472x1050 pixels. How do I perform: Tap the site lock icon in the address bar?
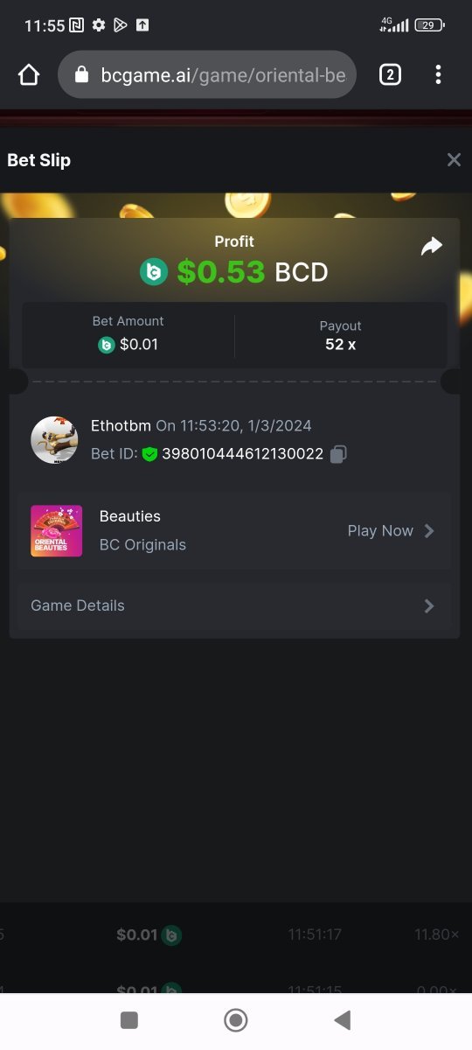(82, 75)
